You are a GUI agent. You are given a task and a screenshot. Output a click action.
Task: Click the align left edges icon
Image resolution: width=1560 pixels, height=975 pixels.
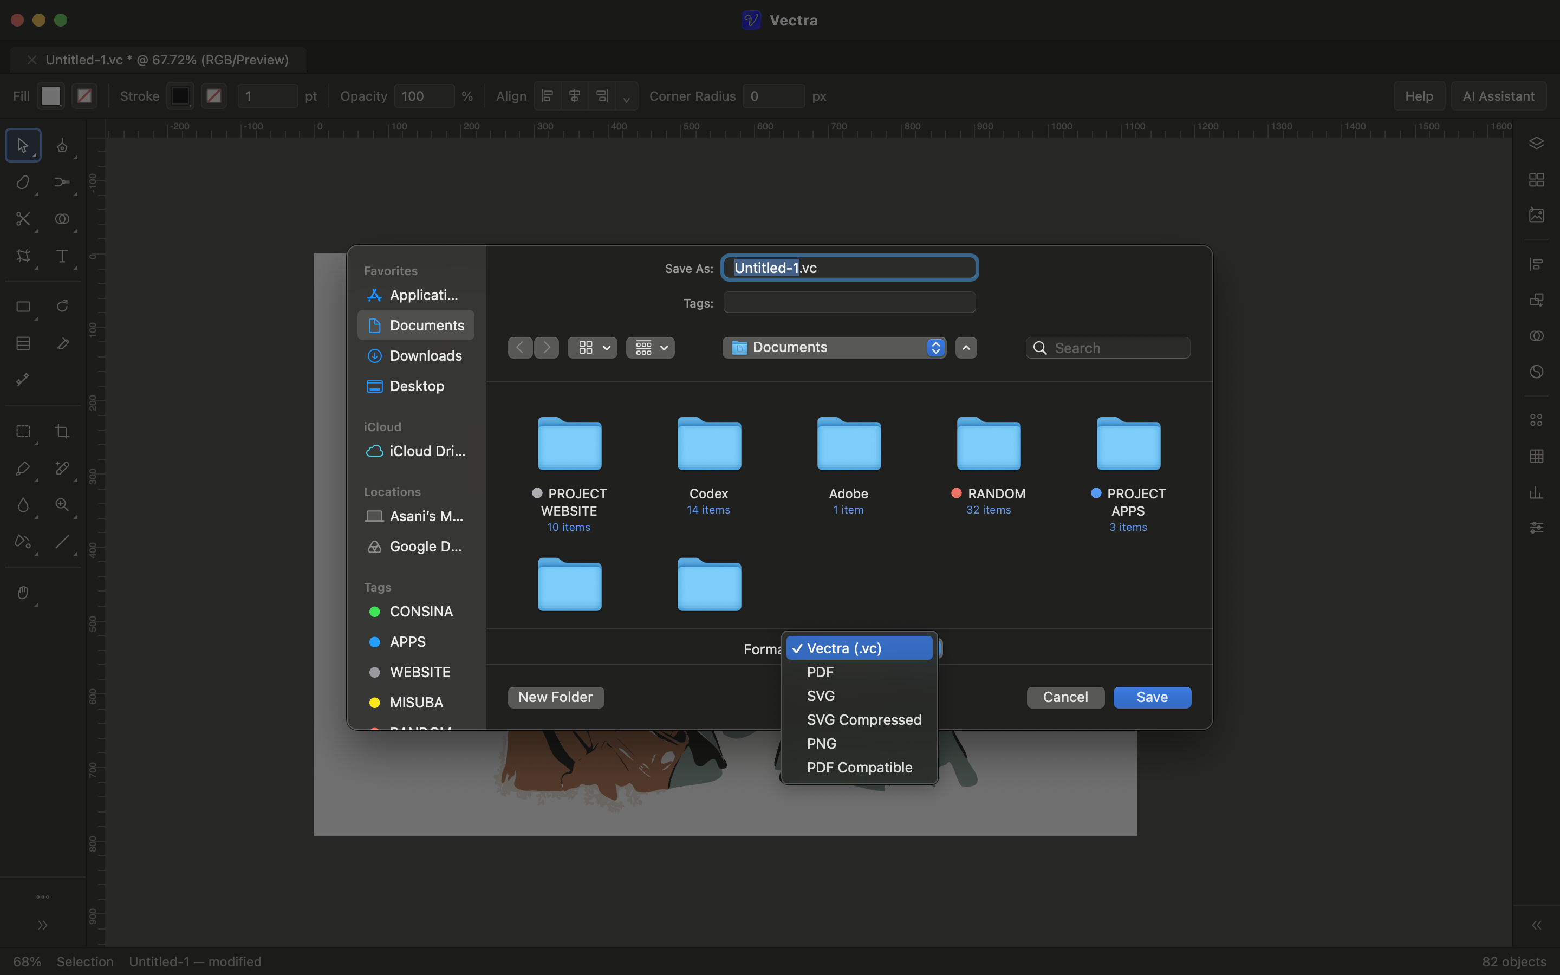[547, 96]
